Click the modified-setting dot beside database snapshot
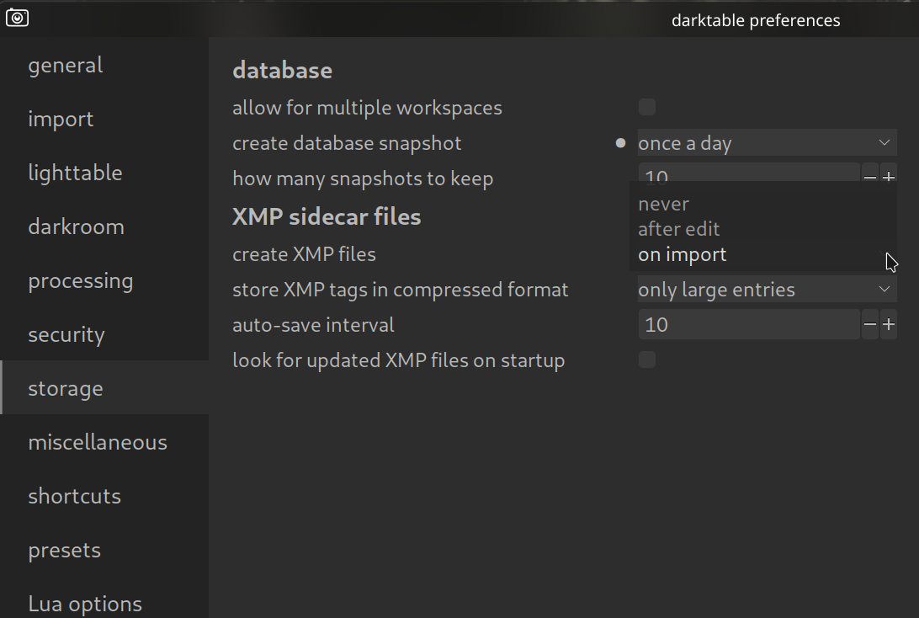Image resolution: width=919 pixels, height=618 pixels. (x=621, y=143)
